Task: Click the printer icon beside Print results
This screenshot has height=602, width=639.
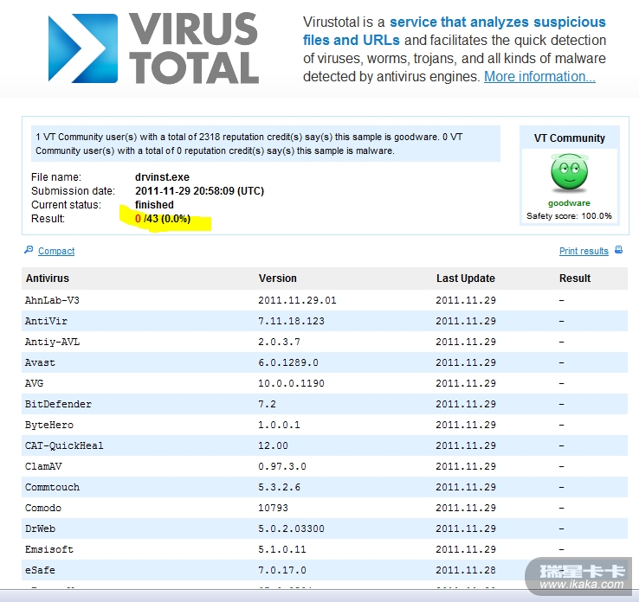Action: point(618,250)
